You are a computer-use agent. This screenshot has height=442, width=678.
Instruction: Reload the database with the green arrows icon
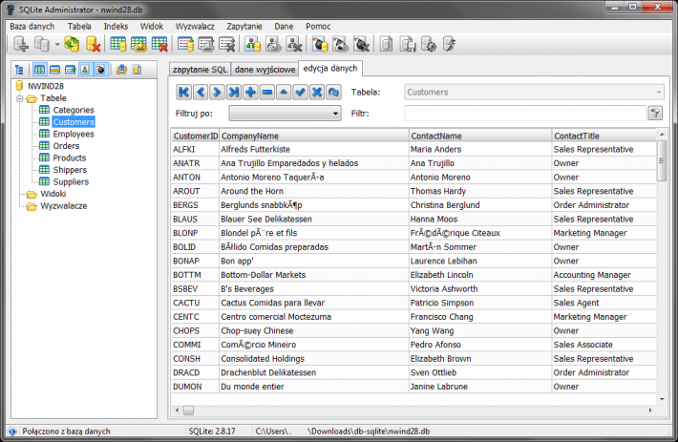[72, 44]
